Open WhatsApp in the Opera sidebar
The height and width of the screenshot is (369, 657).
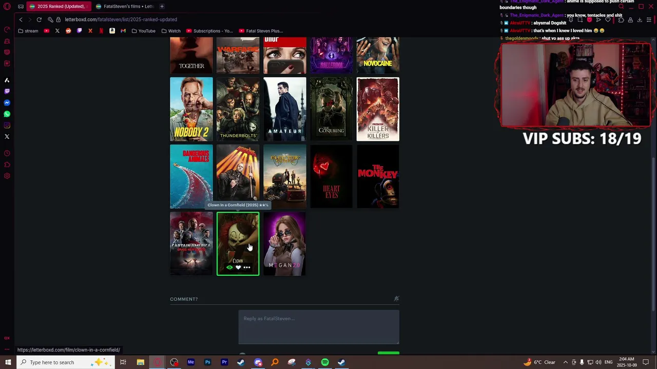7,114
